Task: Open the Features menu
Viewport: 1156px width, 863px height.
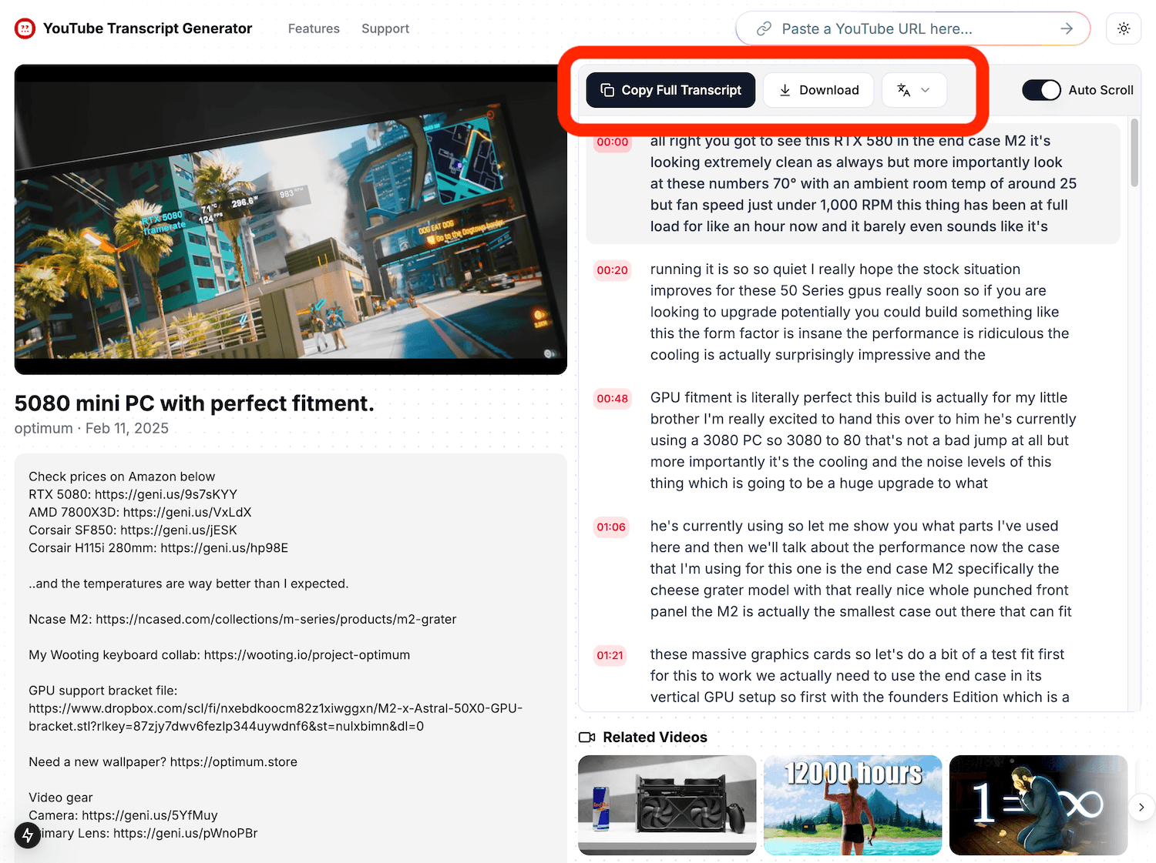Action: coord(314,28)
